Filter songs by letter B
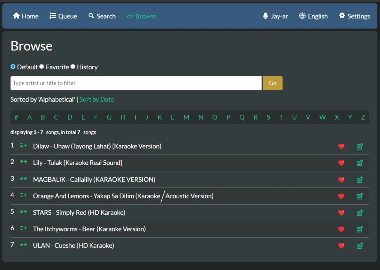 tap(43, 117)
